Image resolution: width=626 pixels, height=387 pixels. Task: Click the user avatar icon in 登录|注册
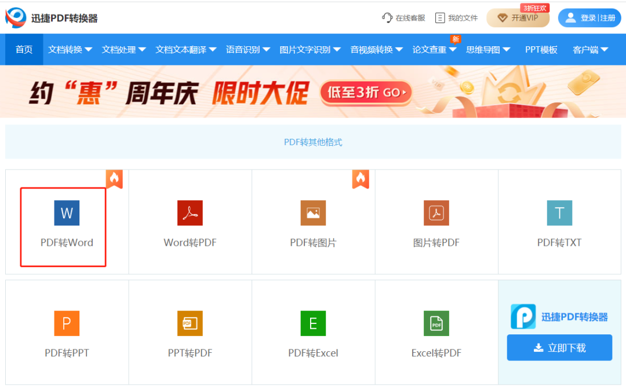point(571,17)
